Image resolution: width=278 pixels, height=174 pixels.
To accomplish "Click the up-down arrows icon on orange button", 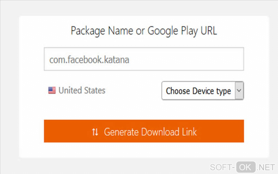I will [x=95, y=132].
